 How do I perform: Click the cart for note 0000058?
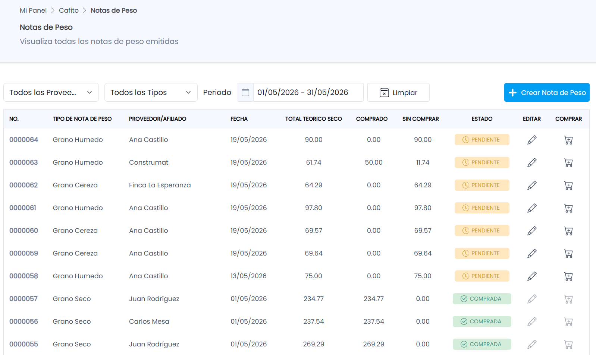click(x=568, y=276)
